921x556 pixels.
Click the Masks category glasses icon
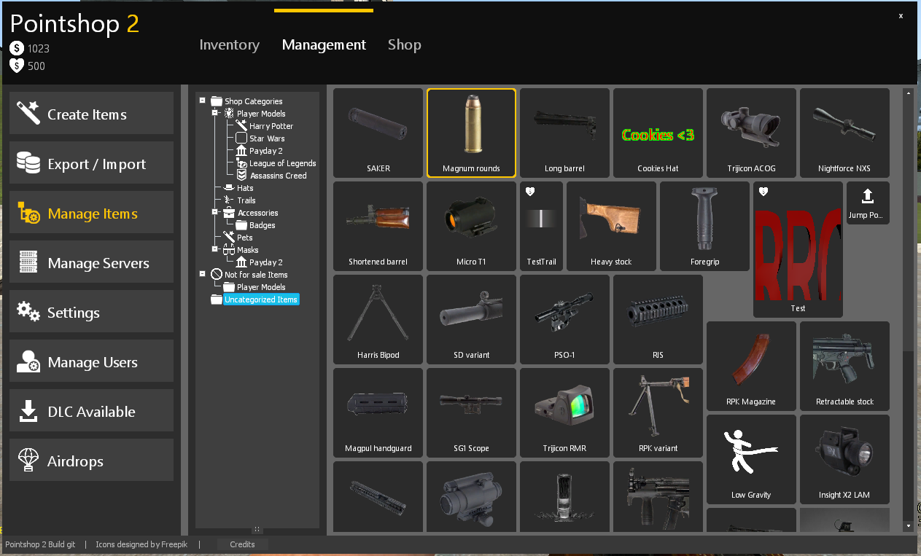click(229, 250)
